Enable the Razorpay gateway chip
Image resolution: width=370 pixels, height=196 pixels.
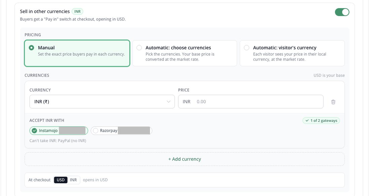pos(121,131)
